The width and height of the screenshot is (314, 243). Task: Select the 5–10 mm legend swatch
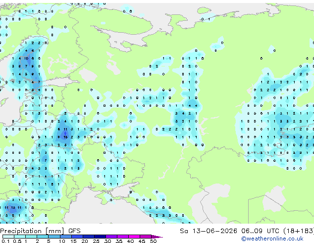(x=54, y=237)
